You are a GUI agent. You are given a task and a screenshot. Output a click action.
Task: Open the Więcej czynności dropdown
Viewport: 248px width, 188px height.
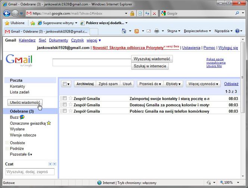(203, 84)
